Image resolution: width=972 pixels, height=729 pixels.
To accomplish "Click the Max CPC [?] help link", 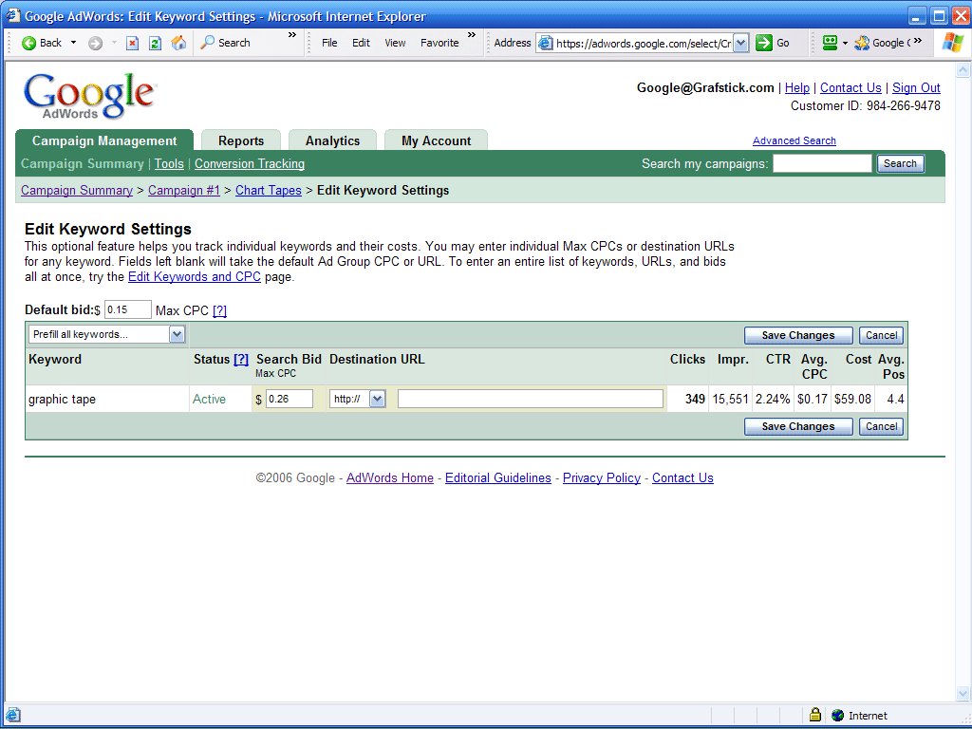I will click(219, 310).
